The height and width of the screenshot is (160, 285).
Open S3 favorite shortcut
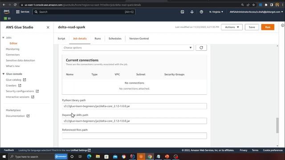pyautogui.click(x=7, y=18)
